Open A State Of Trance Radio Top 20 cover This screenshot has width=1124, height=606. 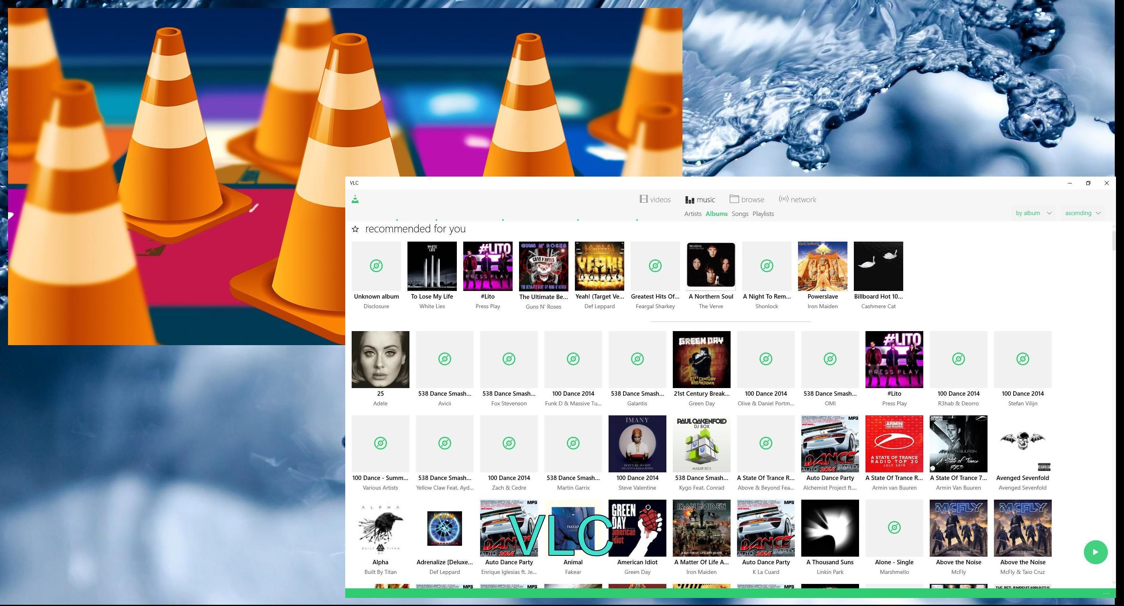(x=894, y=444)
